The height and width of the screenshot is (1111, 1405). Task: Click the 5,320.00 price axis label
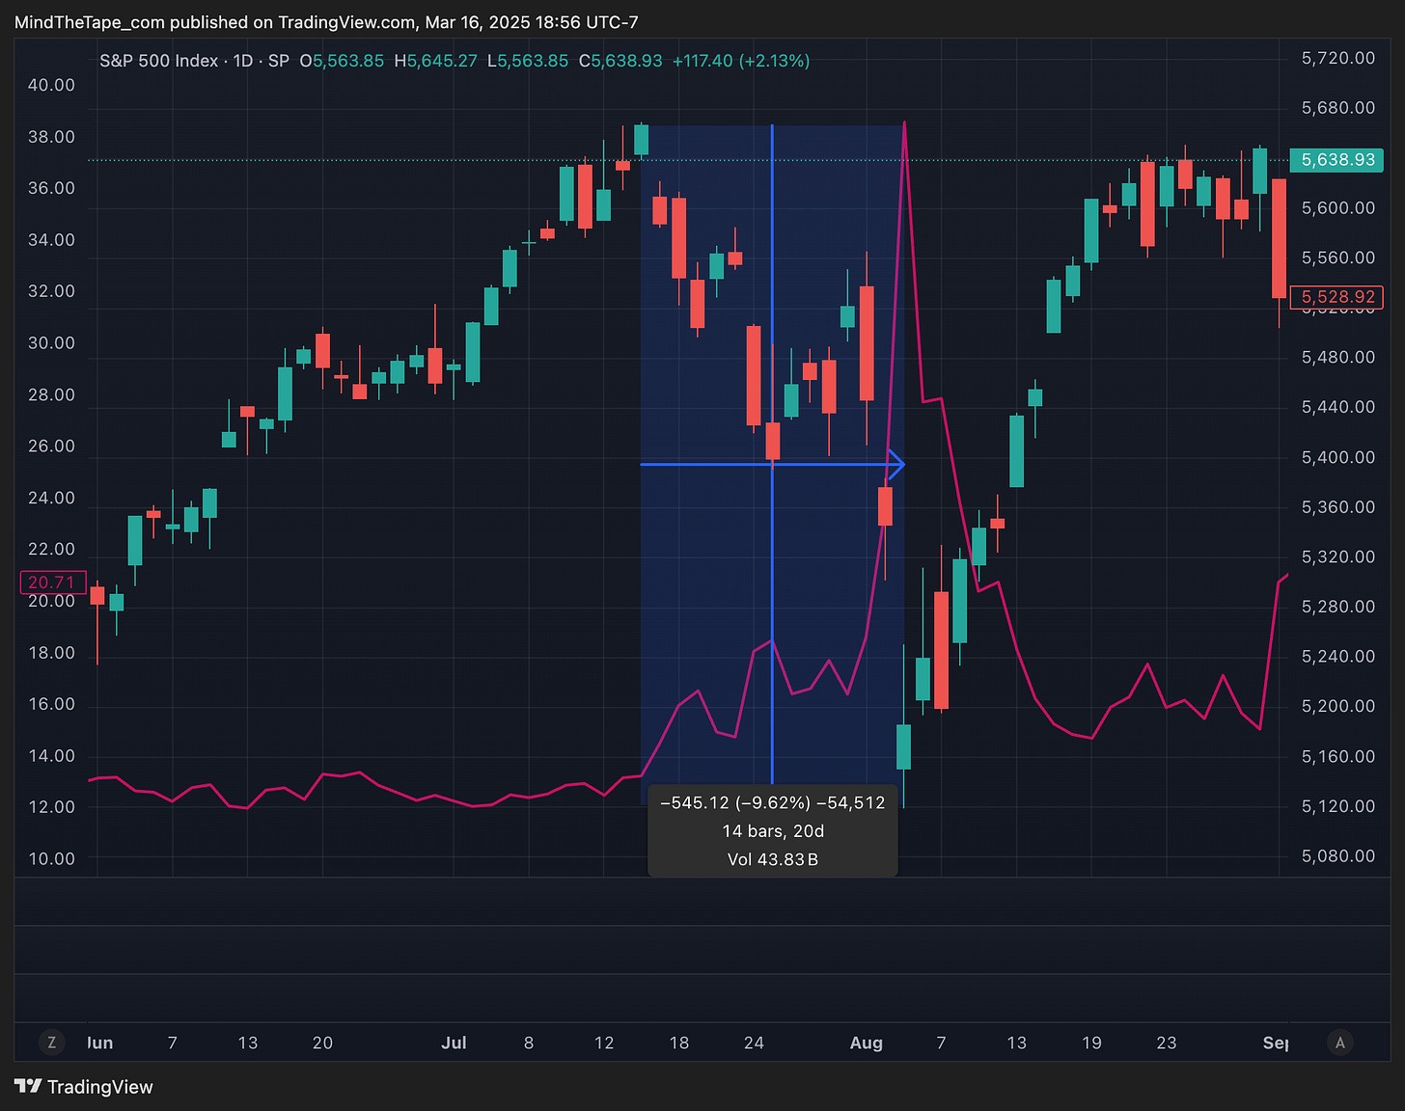tap(1338, 557)
